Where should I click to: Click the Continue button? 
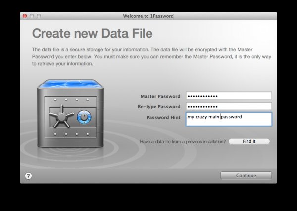pos(246,175)
